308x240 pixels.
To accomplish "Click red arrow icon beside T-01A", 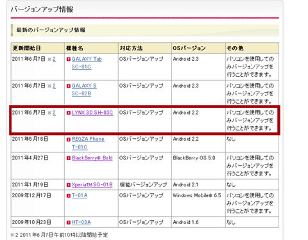I will (x=69, y=195).
